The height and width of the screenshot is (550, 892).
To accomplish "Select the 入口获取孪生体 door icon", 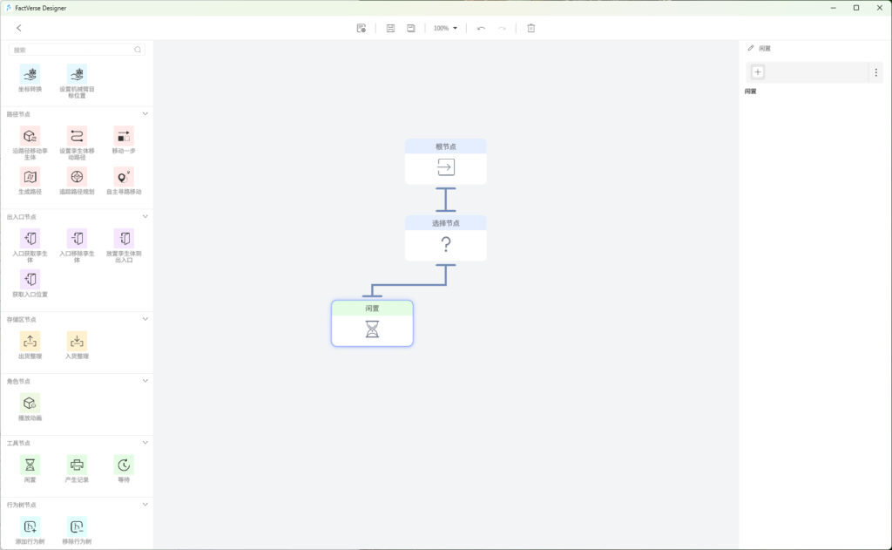I will pos(30,239).
